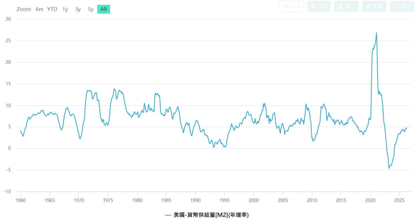Open the 自訂 customize gear button
Screen dimensions: 417x222
click(x=319, y=6)
